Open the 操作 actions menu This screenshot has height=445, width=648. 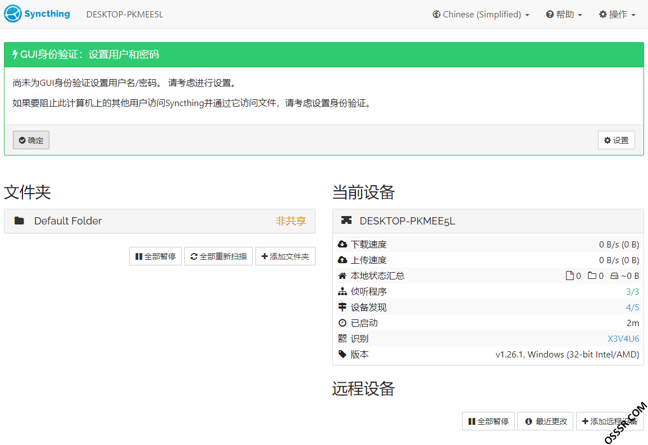(x=617, y=15)
